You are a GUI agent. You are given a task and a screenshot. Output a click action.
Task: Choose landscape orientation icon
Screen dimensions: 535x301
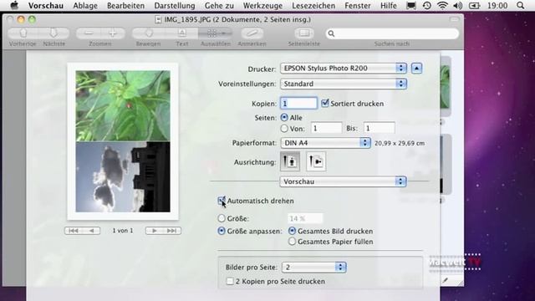point(316,161)
